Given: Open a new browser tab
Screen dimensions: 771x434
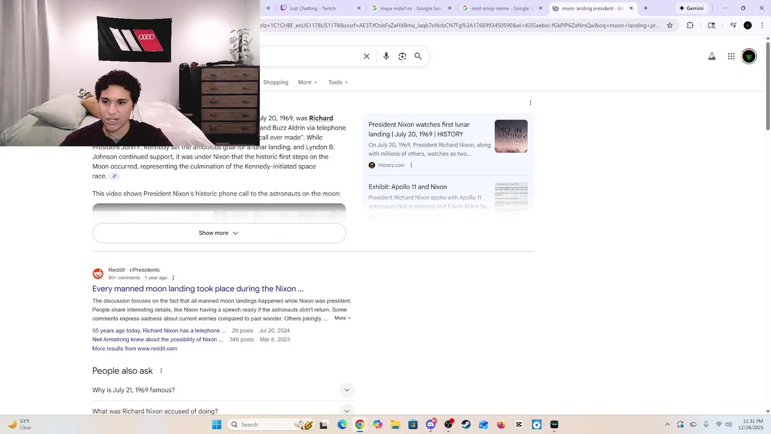Looking at the screenshot, I should (x=646, y=8).
